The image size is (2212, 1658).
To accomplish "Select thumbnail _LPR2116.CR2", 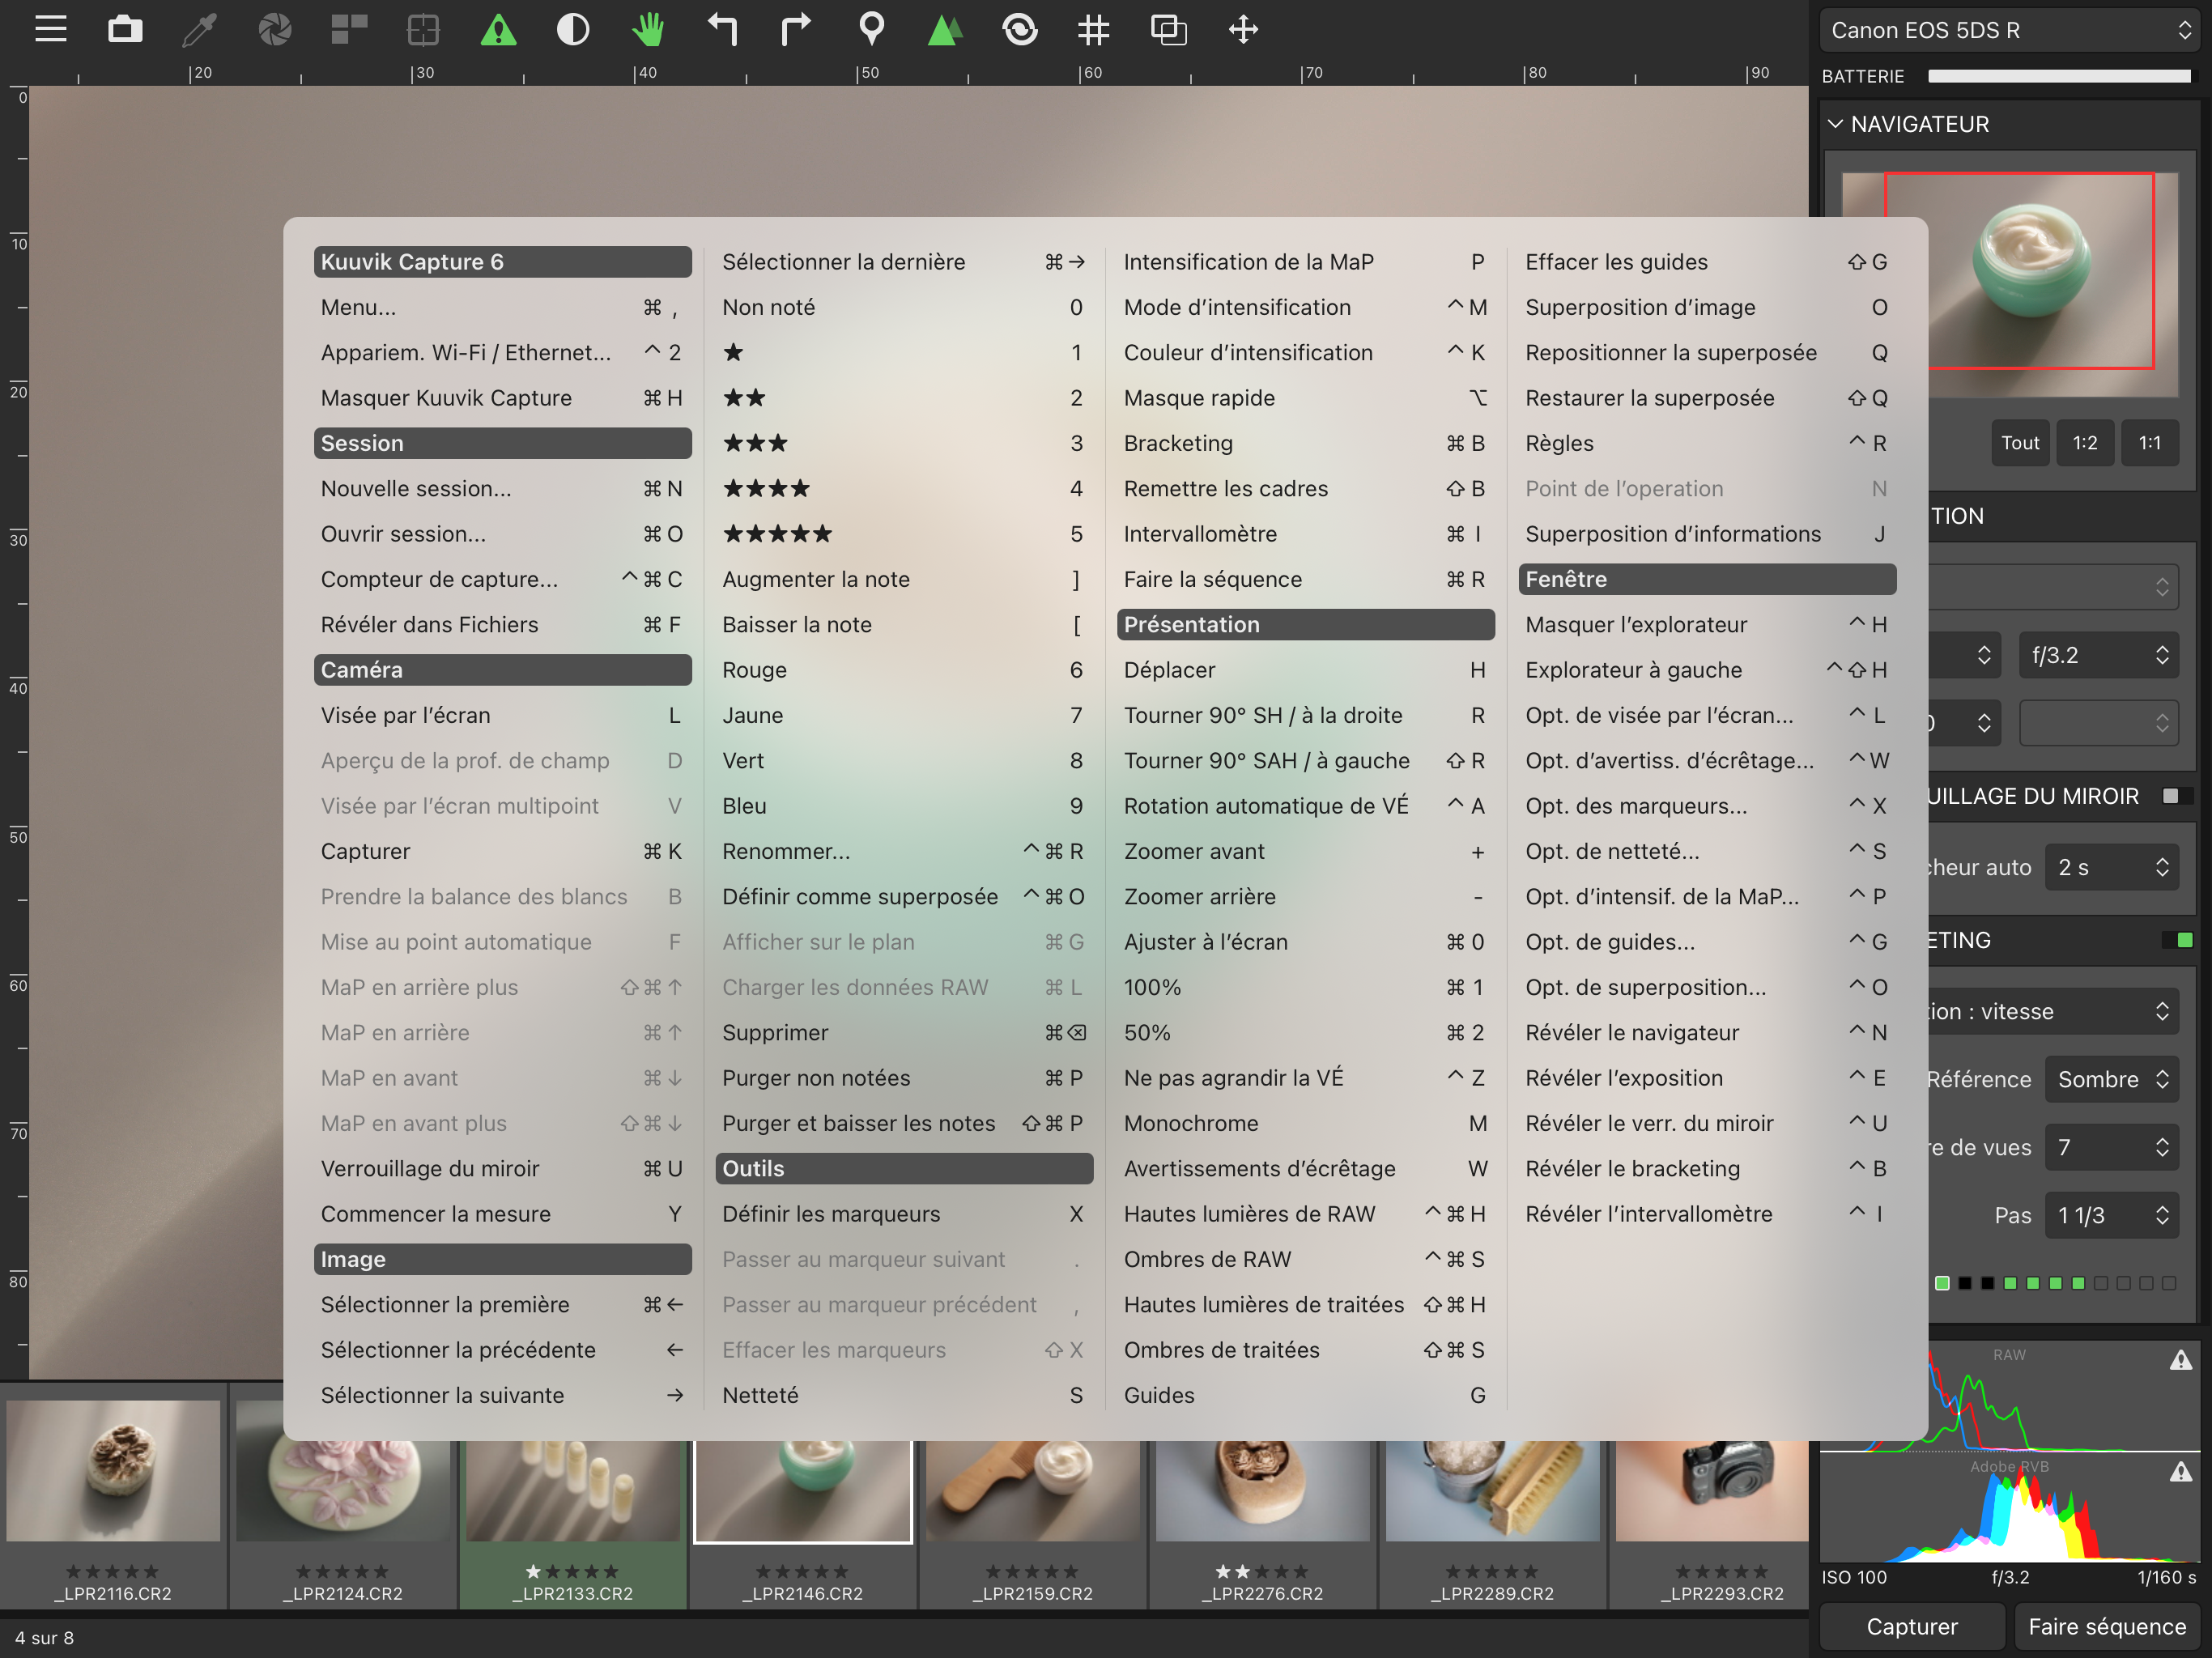I will pyautogui.click(x=113, y=1471).
